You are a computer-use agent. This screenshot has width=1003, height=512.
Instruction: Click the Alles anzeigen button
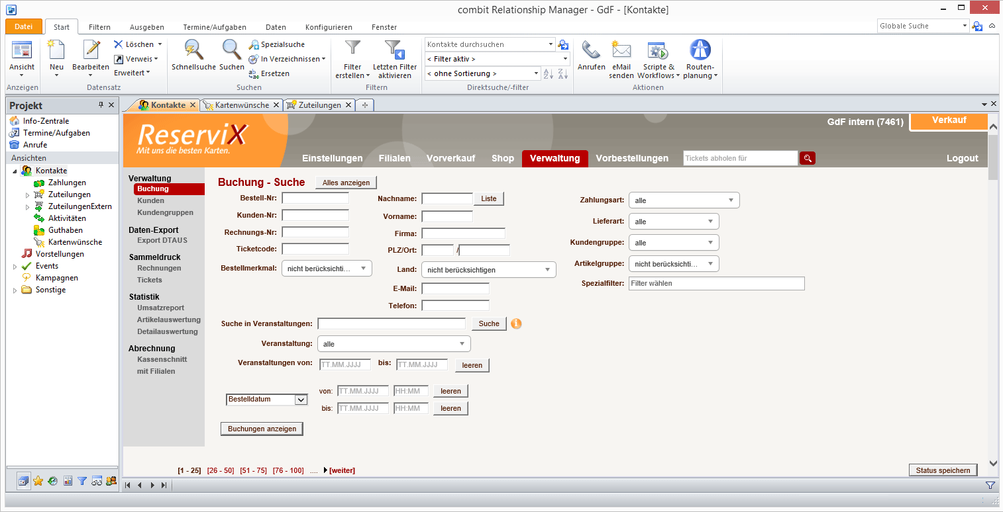(x=346, y=183)
